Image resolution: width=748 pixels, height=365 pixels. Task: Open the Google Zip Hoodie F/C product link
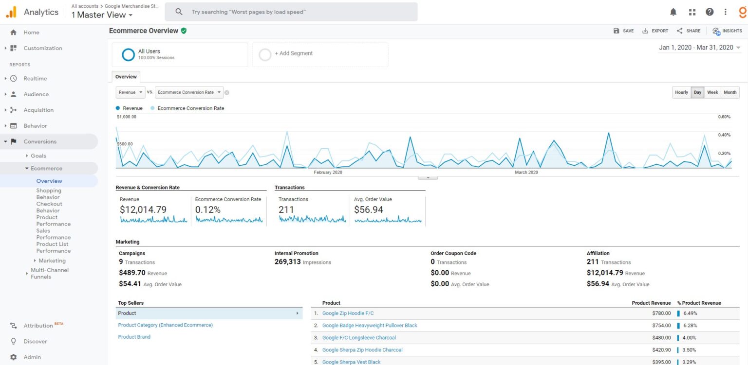(x=348, y=313)
